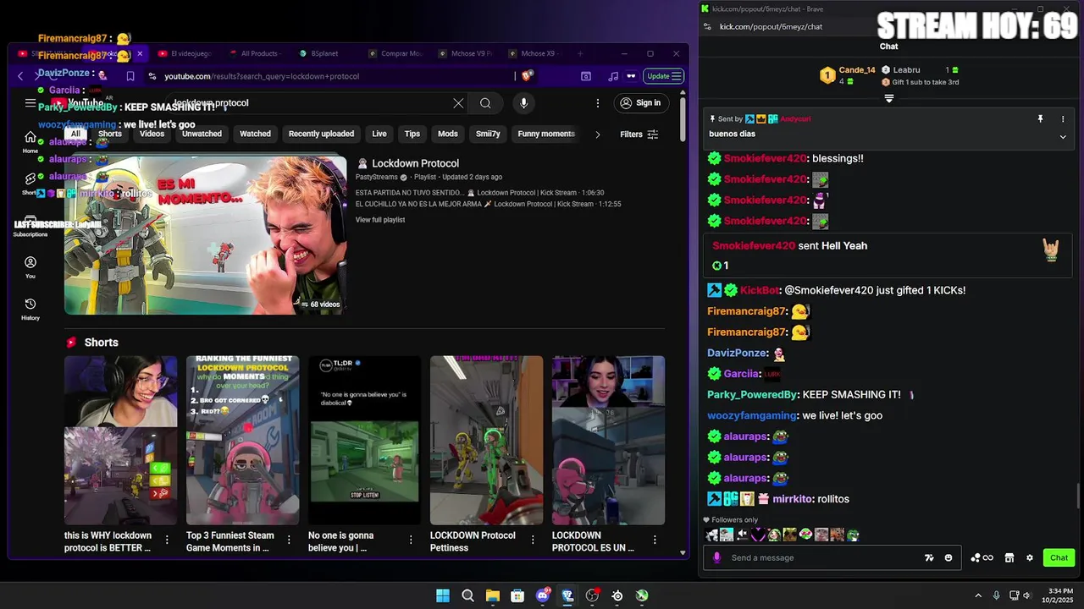Click the YouTube search magnifier button
Viewport: 1084px width, 609px height.
pyautogui.click(x=485, y=103)
